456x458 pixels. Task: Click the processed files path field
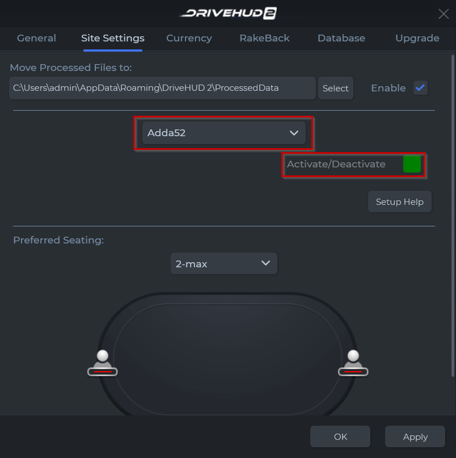tap(162, 88)
